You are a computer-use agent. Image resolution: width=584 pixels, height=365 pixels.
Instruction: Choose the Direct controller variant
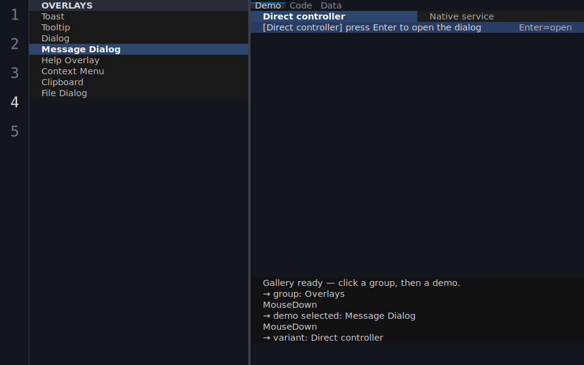(x=334, y=16)
